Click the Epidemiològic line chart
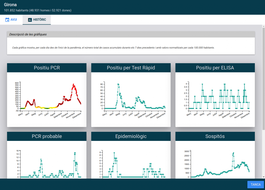 pos(132,164)
